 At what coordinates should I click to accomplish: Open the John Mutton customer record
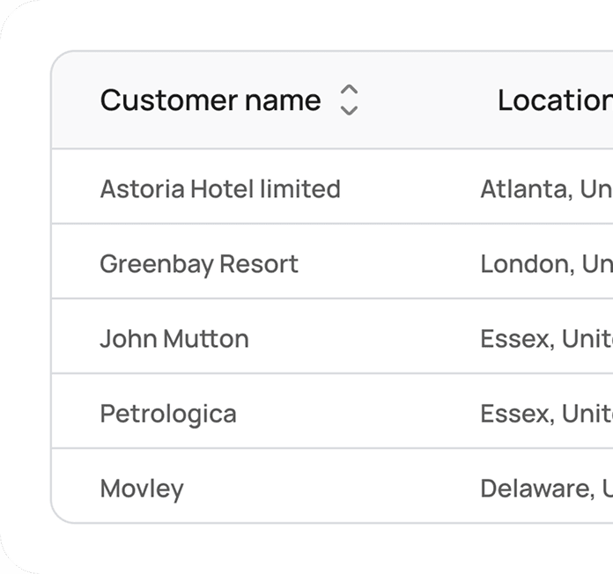(x=174, y=339)
